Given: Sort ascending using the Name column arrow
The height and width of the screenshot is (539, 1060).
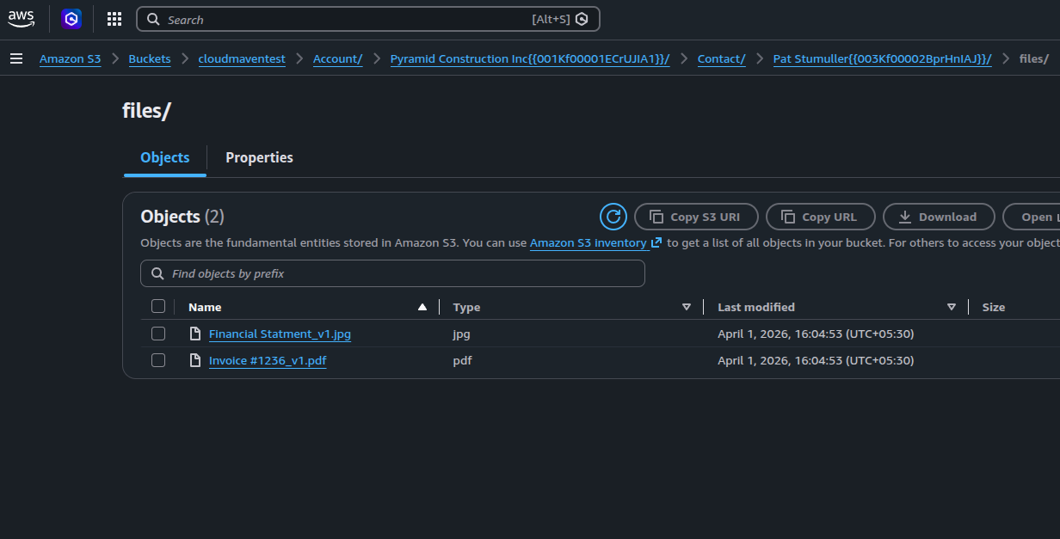Looking at the screenshot, I should coord(422,307).
